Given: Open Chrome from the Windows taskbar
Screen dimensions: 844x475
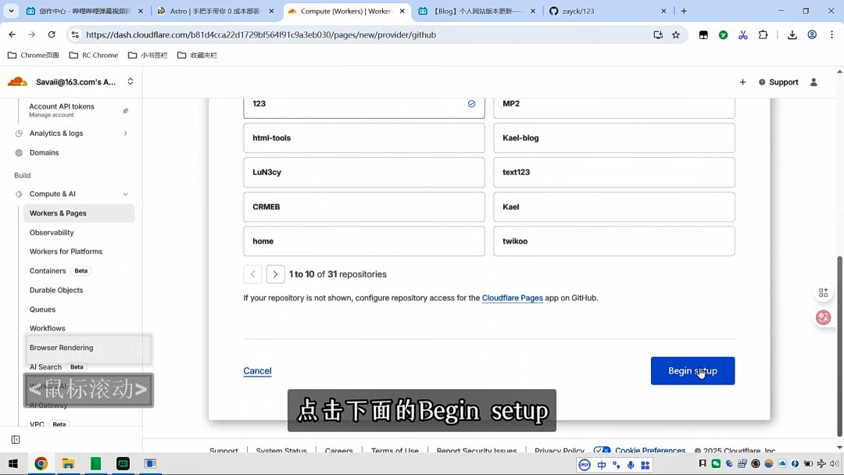Looking at the screenshot, I should tap(41, 463).
